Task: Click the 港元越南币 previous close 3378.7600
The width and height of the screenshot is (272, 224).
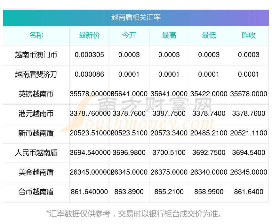Action: pyautogui.click(x=249, y=114)
